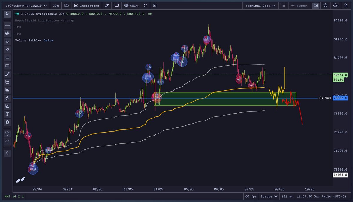Open the user account profile
Viewport: 353px width, 202px height.
click(345, 6)
